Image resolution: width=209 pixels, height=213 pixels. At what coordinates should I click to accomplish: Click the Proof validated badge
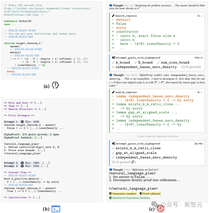click(x=150, y=193)
